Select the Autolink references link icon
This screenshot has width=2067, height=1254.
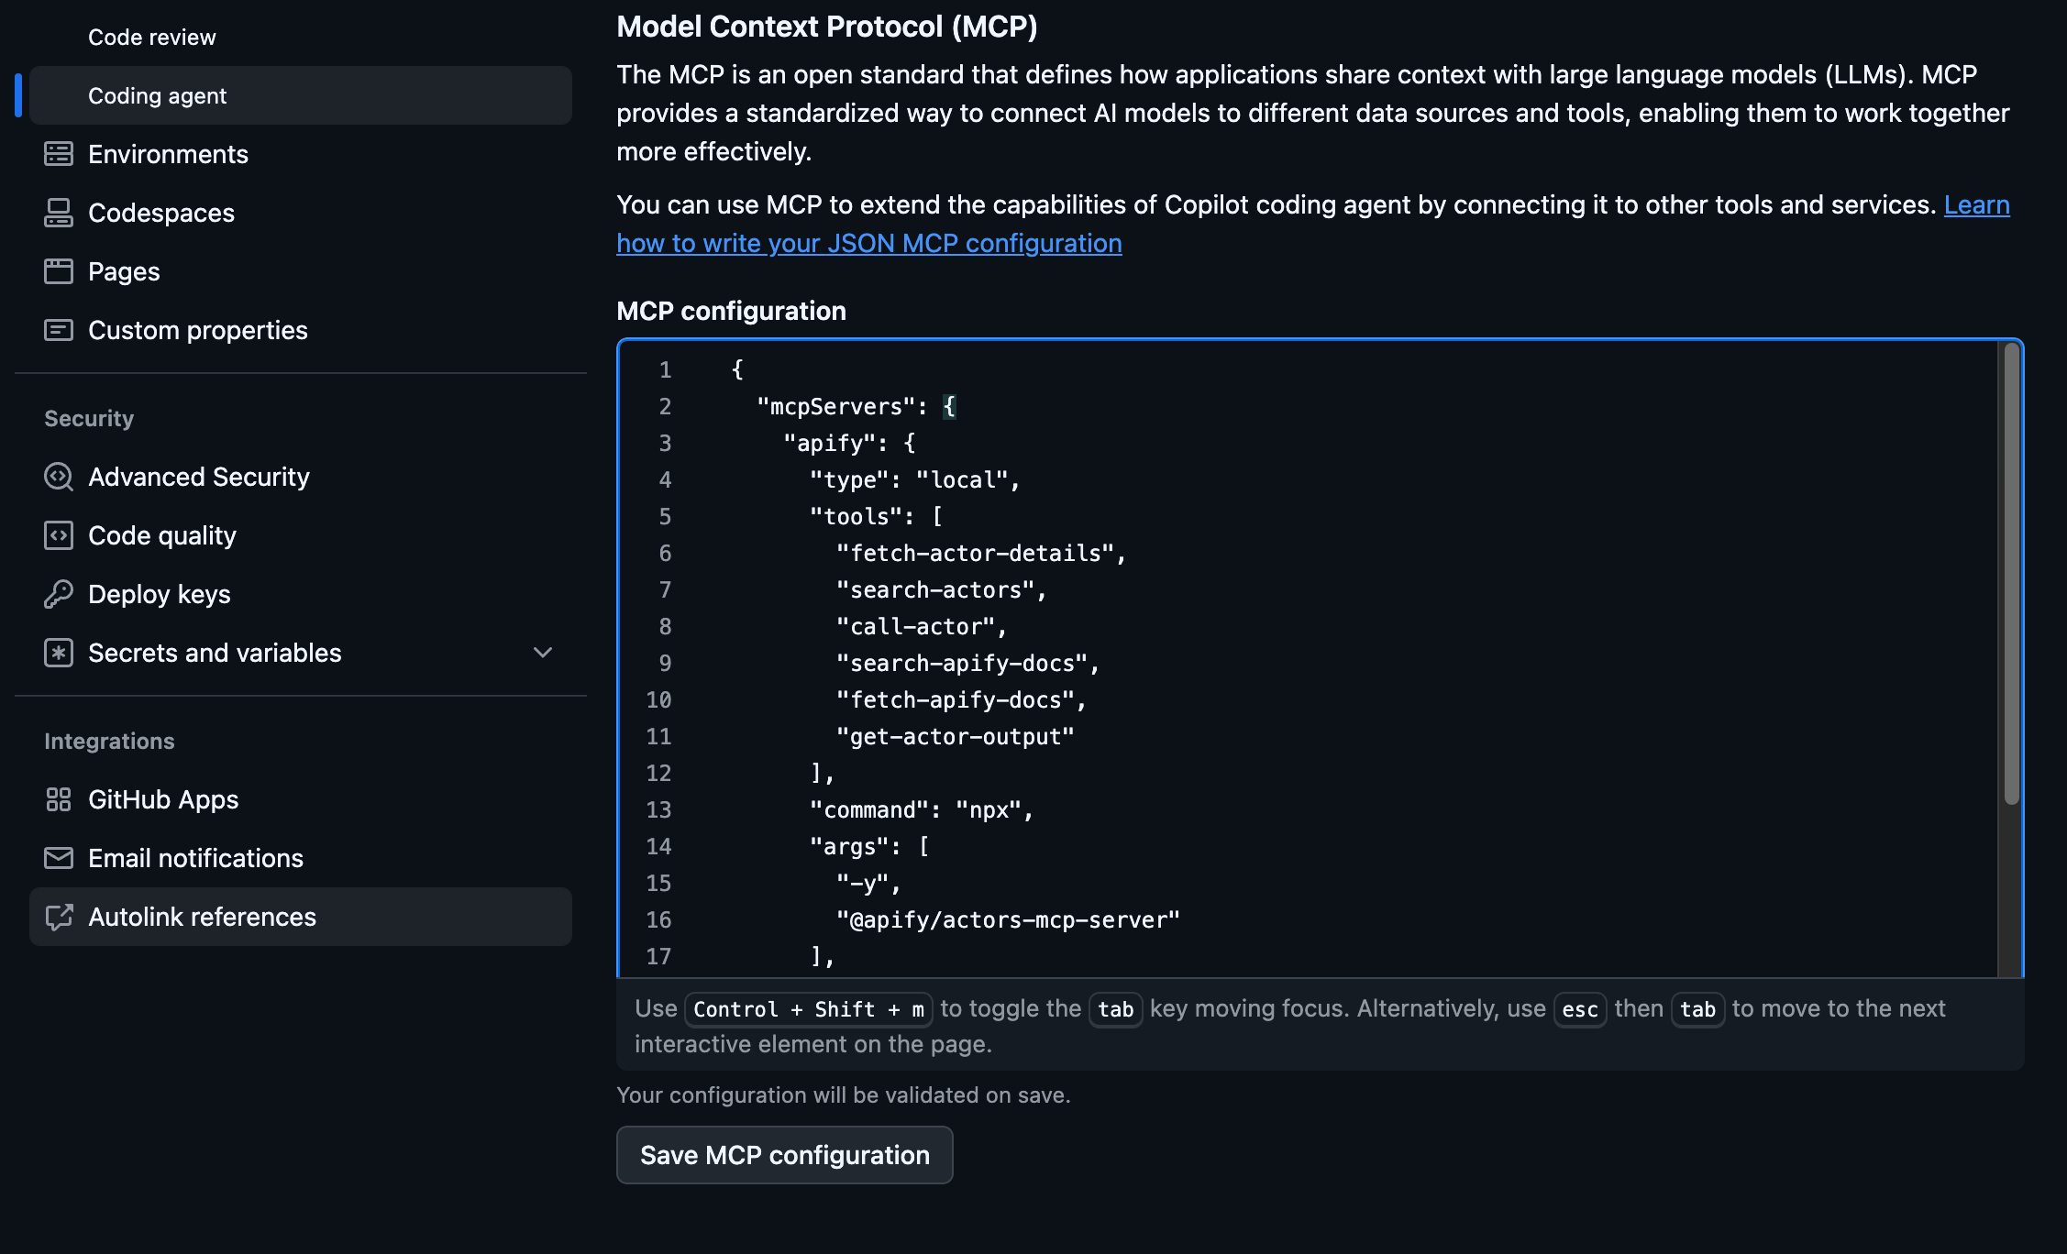pos(59,917)
